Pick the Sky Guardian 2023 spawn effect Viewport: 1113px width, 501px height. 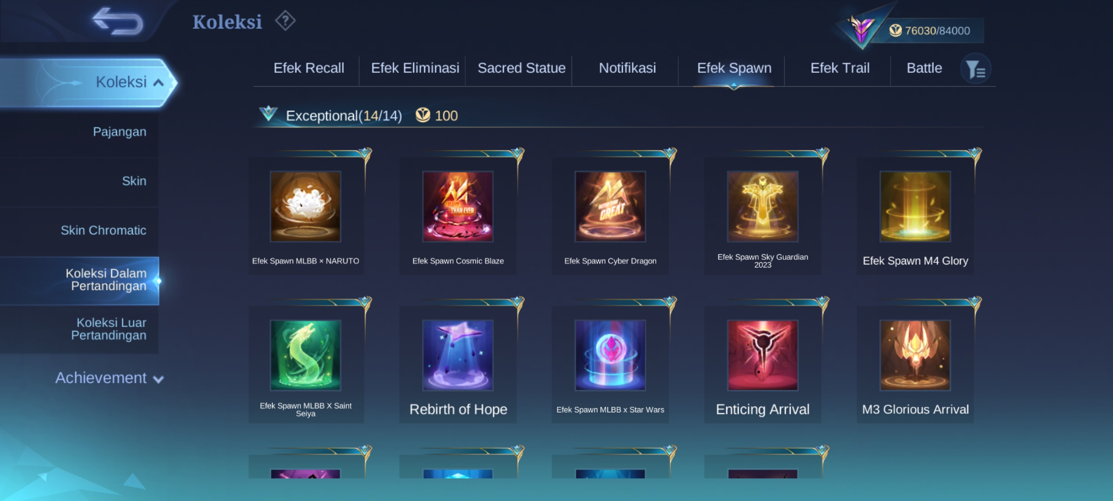click(x=763, y=206)
